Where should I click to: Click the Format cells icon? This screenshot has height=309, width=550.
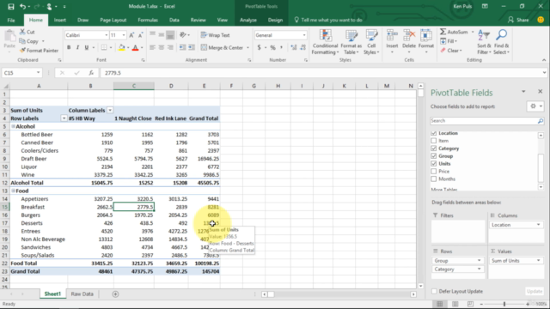426,35
